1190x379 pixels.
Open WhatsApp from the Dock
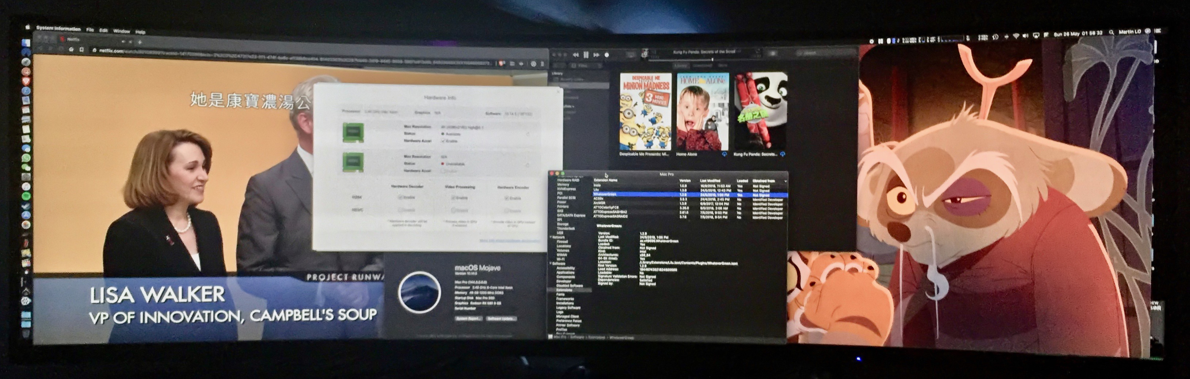26,158
